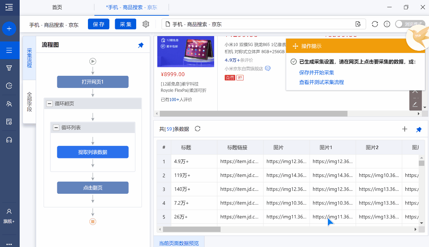Refresh the data preview count
The width and height of the screenshot is (429, 247).
[197, 129]
